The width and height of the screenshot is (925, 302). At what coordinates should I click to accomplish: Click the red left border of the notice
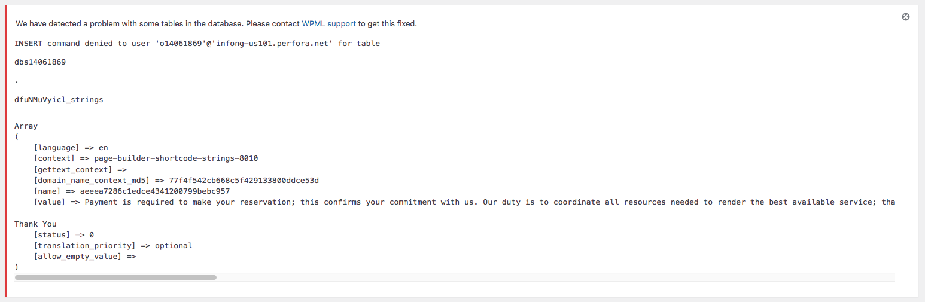[6, 151]
